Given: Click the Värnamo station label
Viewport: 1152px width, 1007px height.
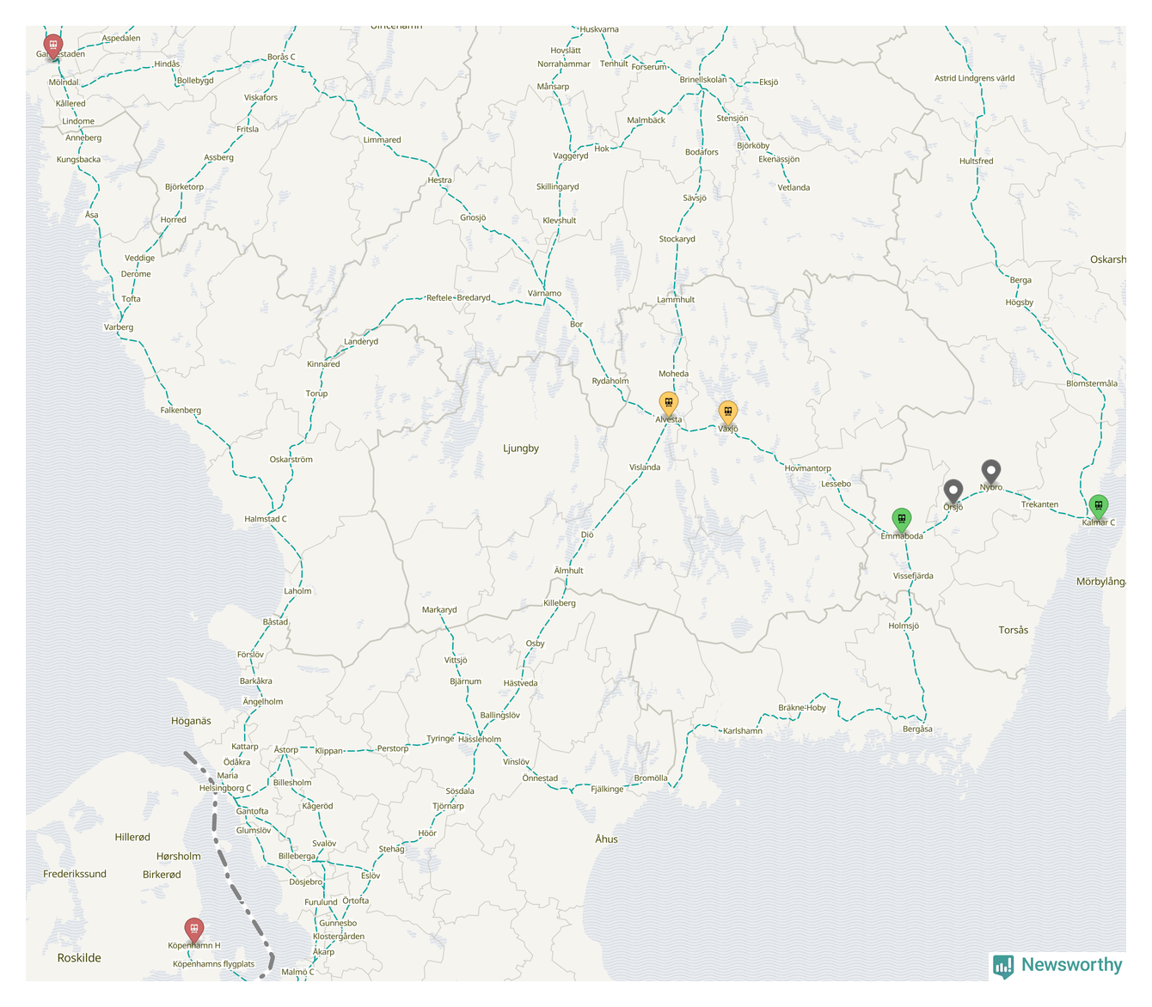Looking at the screenshot, I should click(x=544, y=294).
